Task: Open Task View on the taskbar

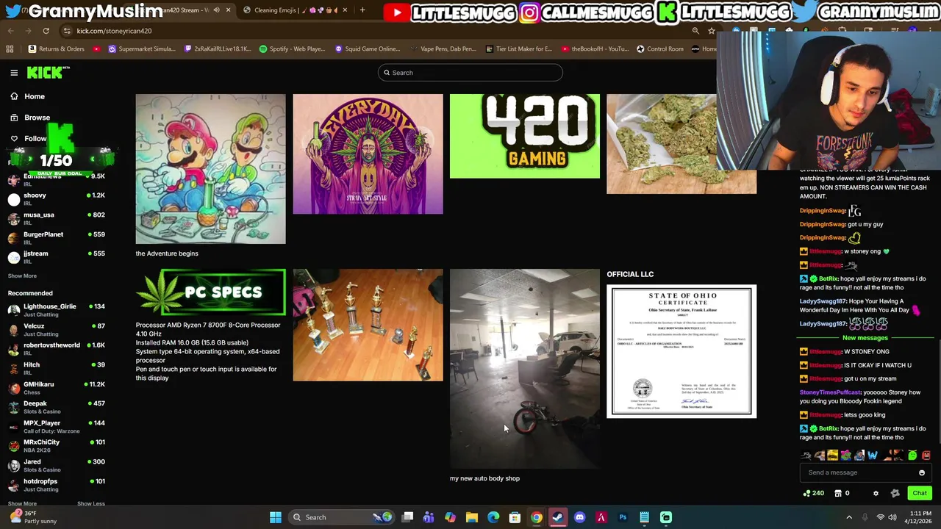Action: (x=407, y=517)
